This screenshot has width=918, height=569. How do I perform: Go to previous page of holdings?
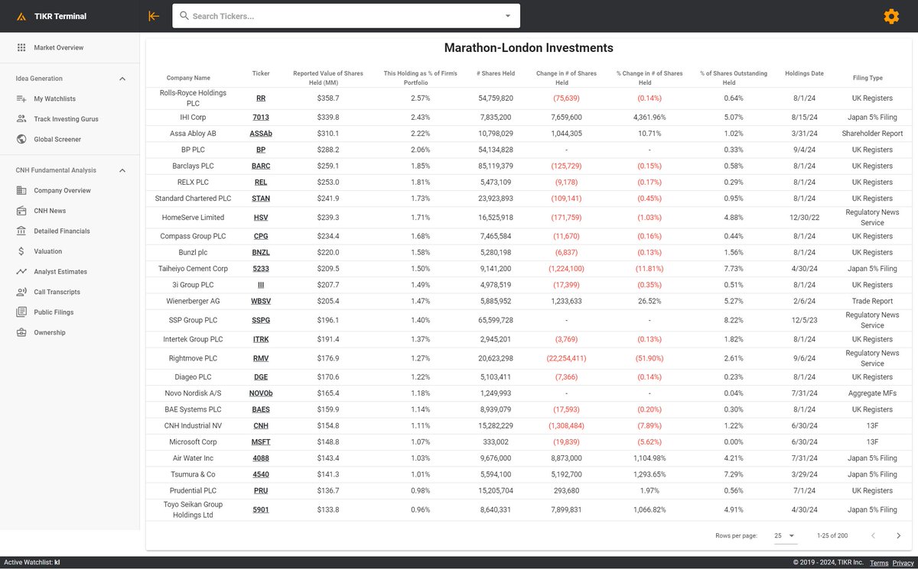pos(873,535)
